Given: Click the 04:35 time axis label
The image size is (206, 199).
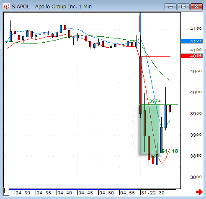Looking at the screenshot, I should (44, 193).
